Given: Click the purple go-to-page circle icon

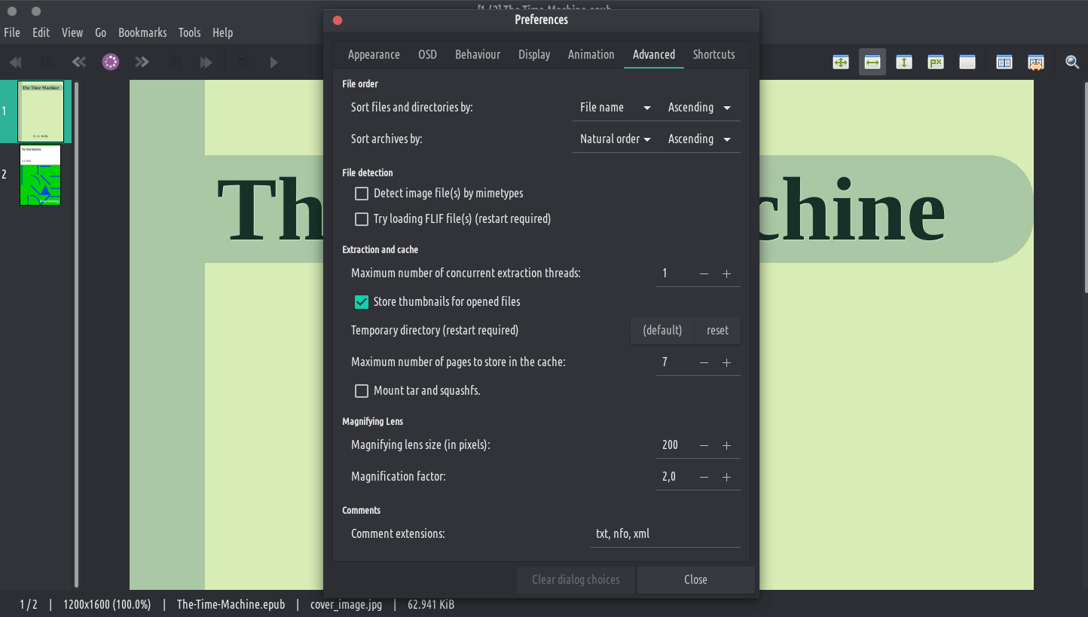Looking at the screenshot, I should (x=111, y=63).
